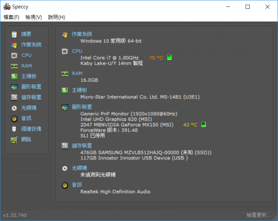Click the 43 °C GPU temperature value
This screenshot has height=221, width=278.
pos(190,125)
